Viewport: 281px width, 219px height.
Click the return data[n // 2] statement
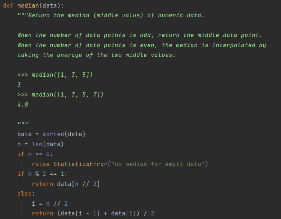click(66, 184)
